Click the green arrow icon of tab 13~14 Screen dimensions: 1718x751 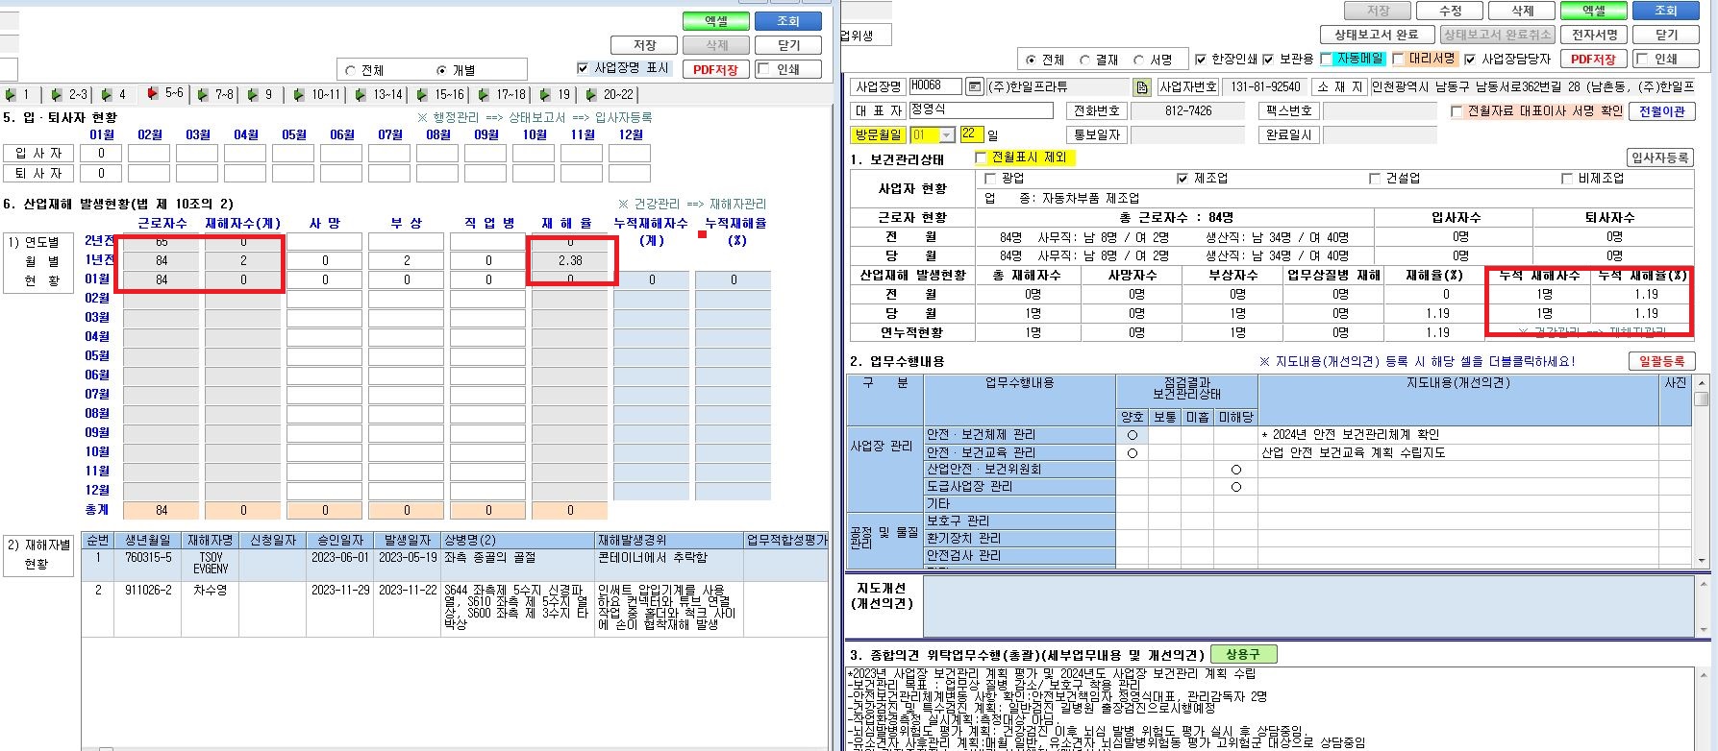click(361, 94)
